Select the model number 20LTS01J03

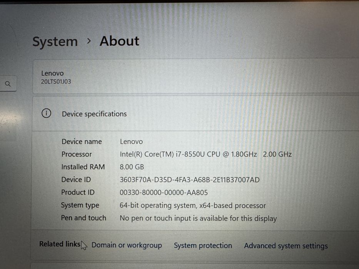tap(56, 81)
